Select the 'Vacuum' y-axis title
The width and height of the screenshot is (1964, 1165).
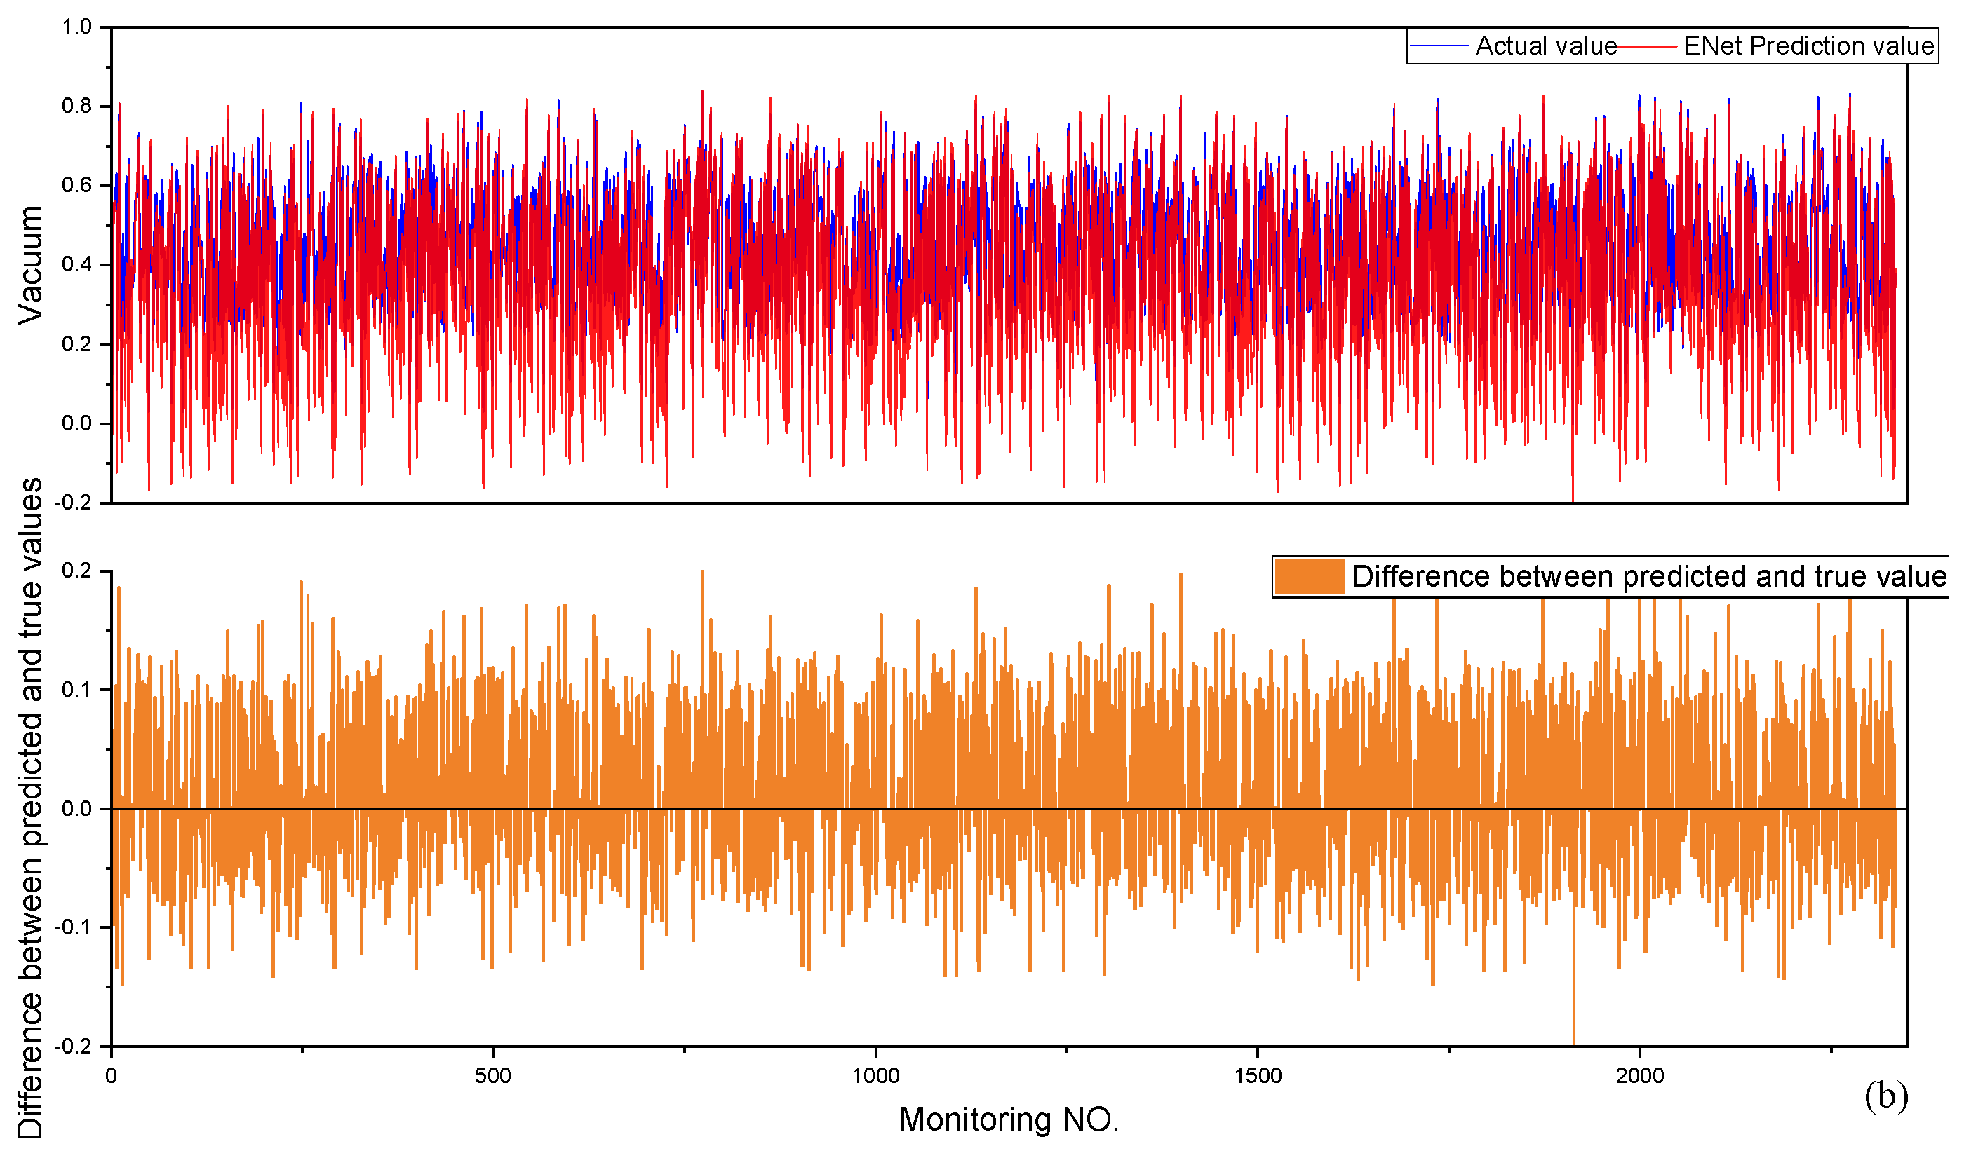[31, 266]
